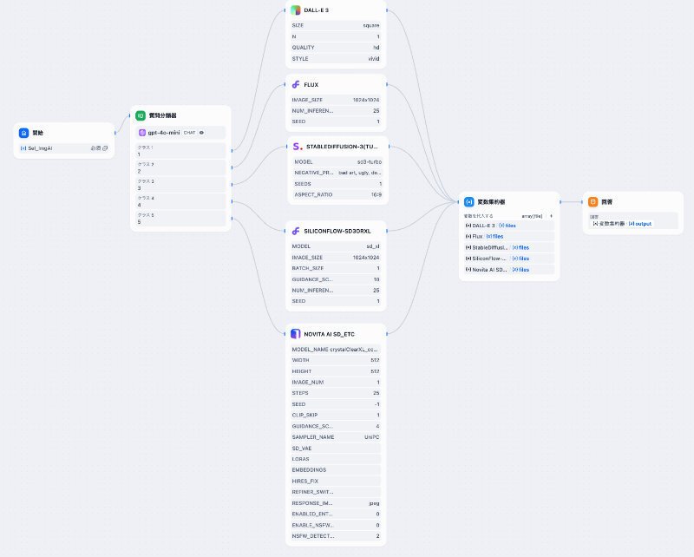Select class 2 in the classifier
694x557 pixels.
(x=180, y=167)
